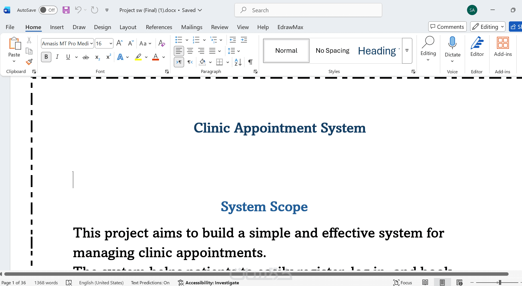Click the Format Painter brush icon
Viewport: 522px width, 286px height.
pos(29,62)
